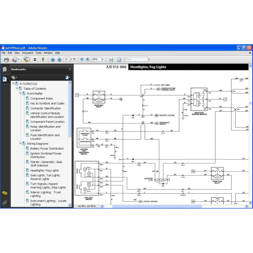Open the review and comment tool icon
Image resolution: width=253 pixels, height=253 pixels.
26,60
